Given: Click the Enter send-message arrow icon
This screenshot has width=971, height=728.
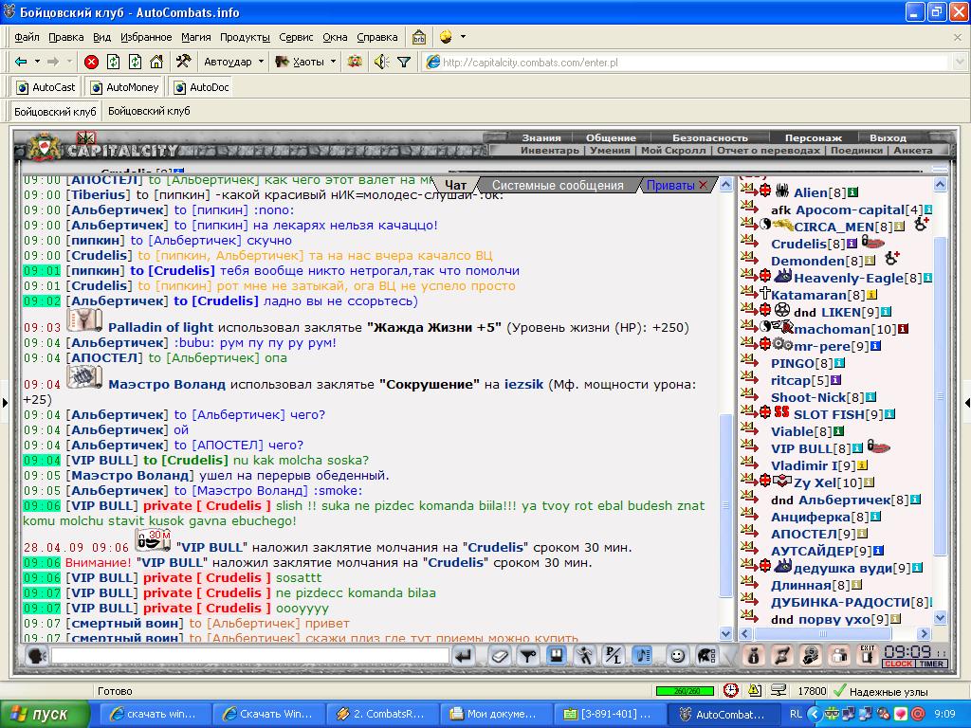Looking at the screenshot, I should pyautogui.click(x=464, y=656).
